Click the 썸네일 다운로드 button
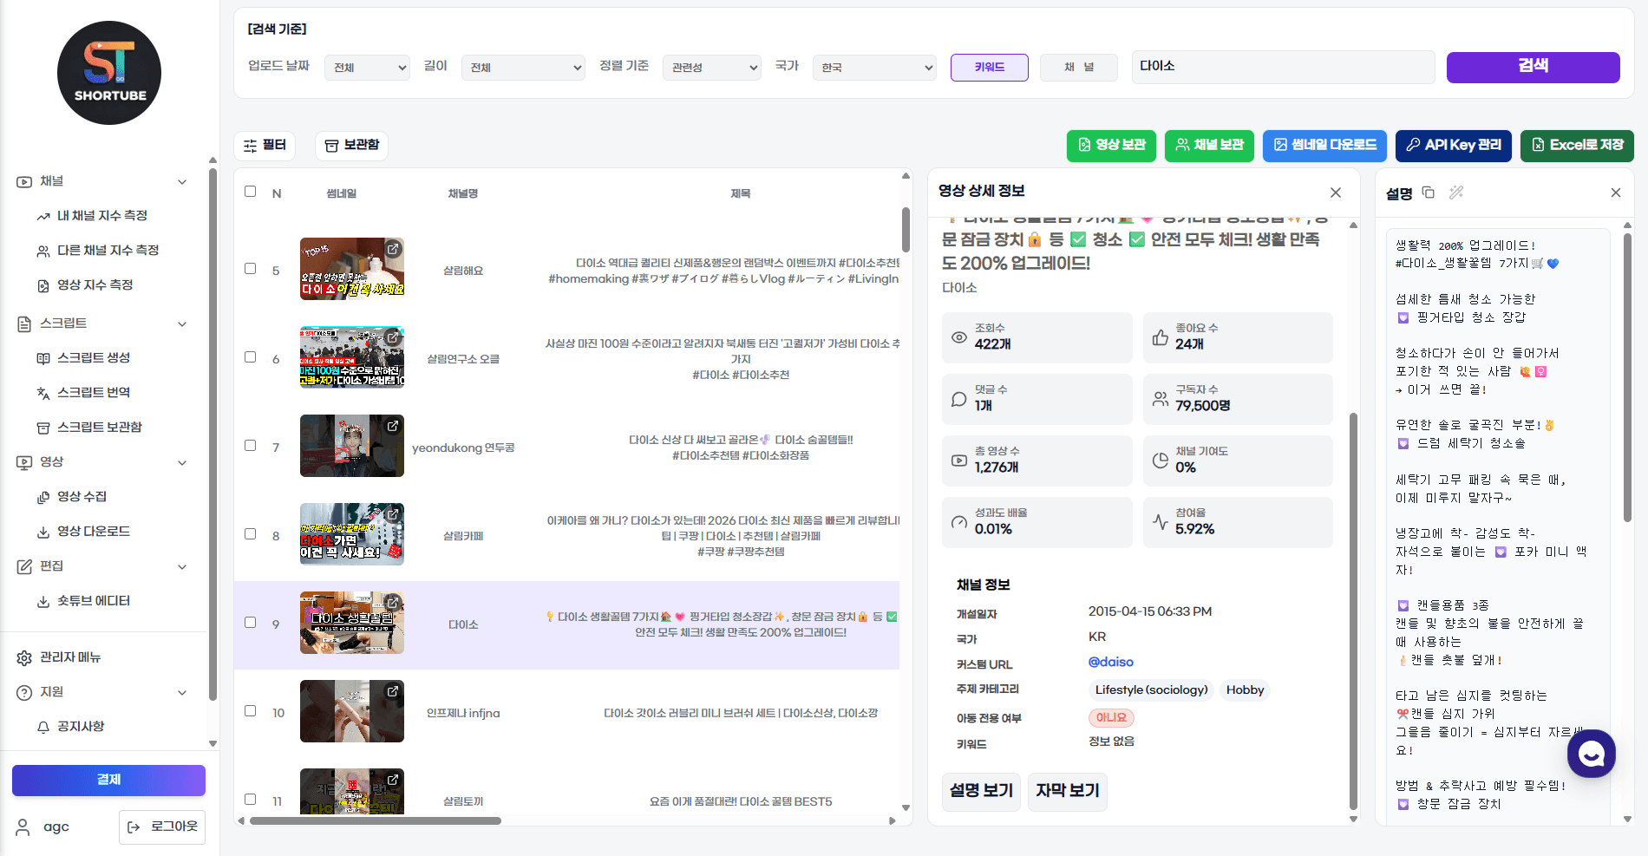The image size is (1648, 856). (1324, 145)
